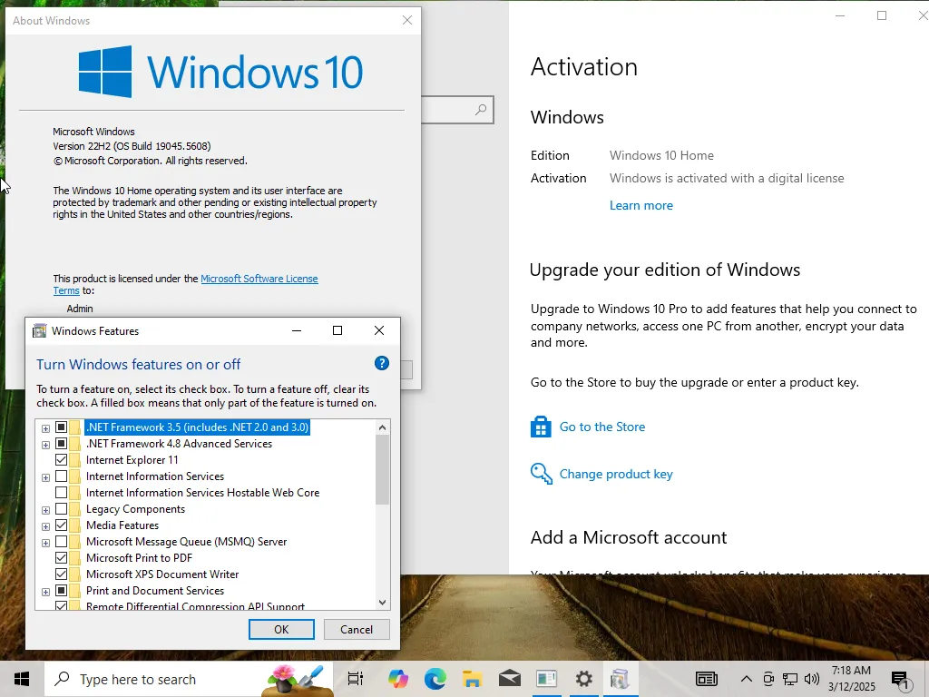Screen dimensions: 929x697
Task: Show hidden system tray icons
Action: pyautogui.click(x=747, y=679)
